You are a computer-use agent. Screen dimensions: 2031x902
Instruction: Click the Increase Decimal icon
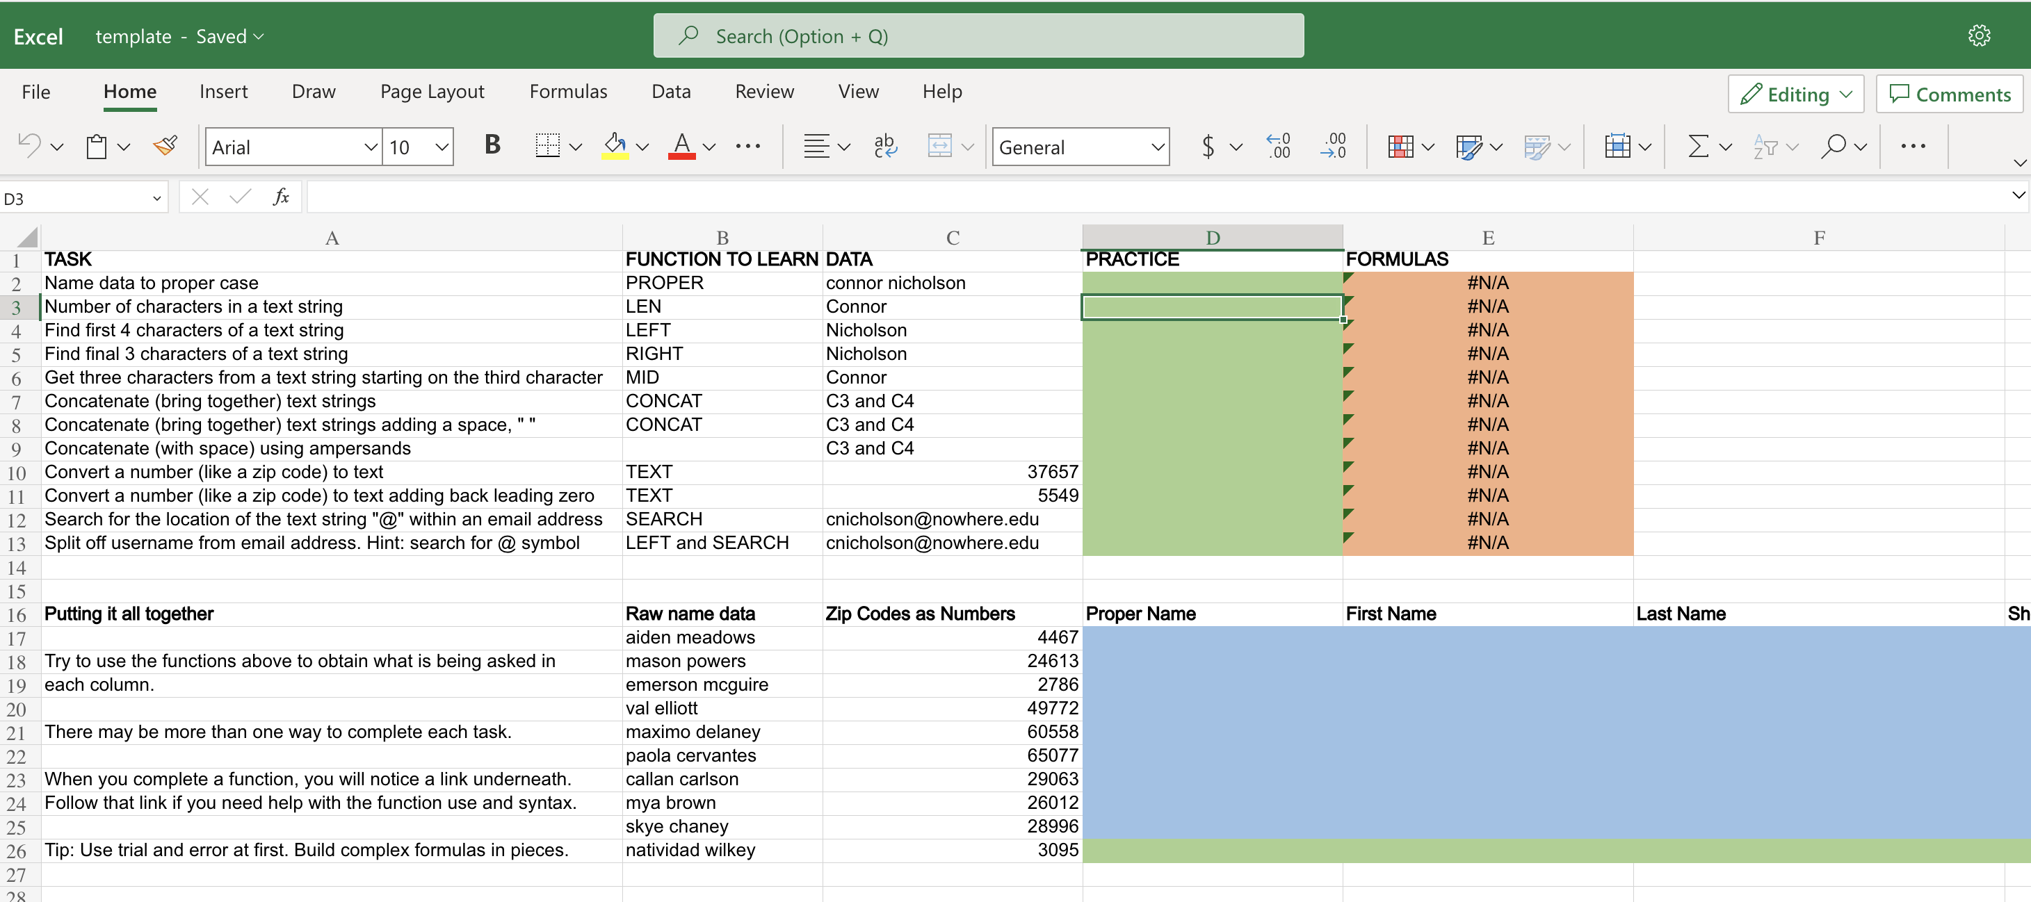coord(1278,147)
